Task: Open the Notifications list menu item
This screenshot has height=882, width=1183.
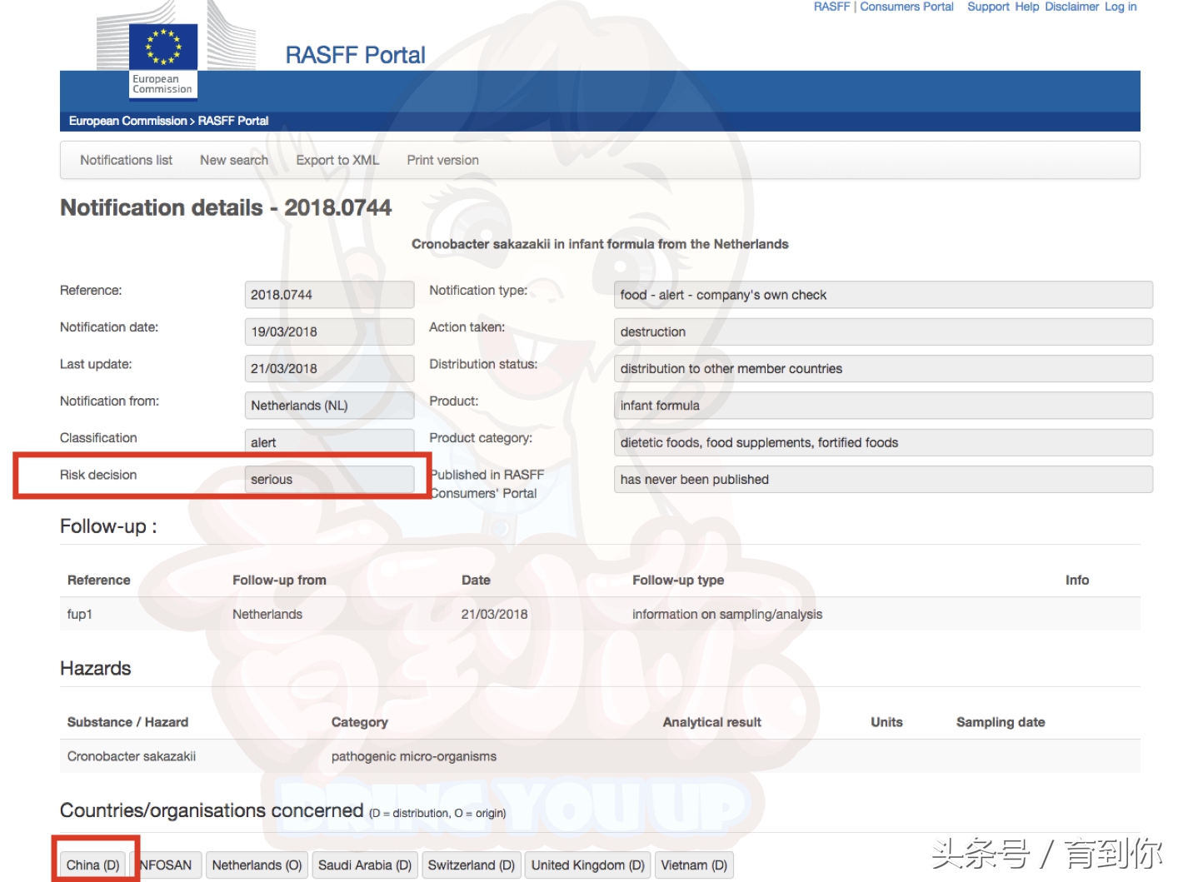Action: (126, 160)
